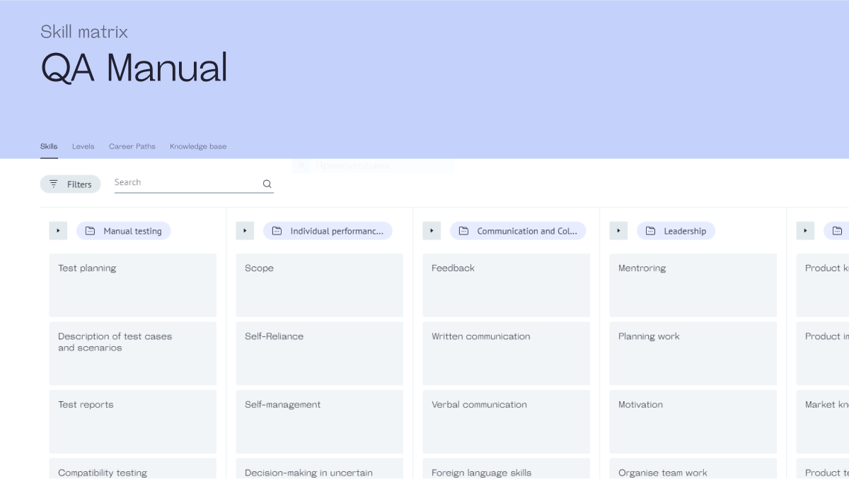
Task: Open the Written communication skill card
Action: (506, 354)
